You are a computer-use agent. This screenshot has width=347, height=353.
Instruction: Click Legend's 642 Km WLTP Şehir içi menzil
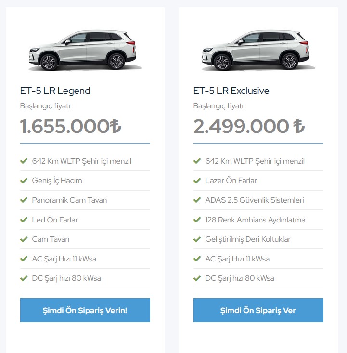pos(81,161)
